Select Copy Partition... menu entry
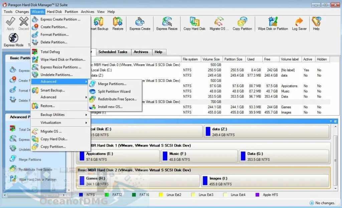 click(61, 147)
